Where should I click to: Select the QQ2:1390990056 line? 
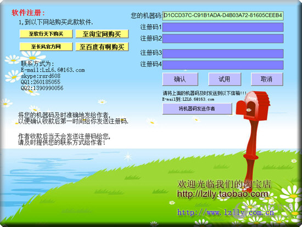point(42,88)
